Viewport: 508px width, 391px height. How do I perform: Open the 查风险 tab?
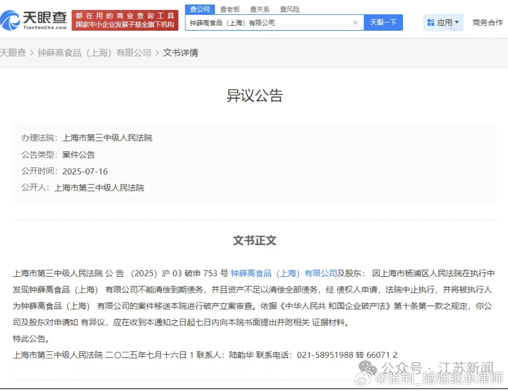click(x=290, y=9)
